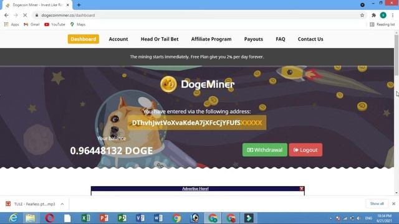
Task: Open Head Or Tail Bet page
Action: pyautogui.click(x=160, y=39)
